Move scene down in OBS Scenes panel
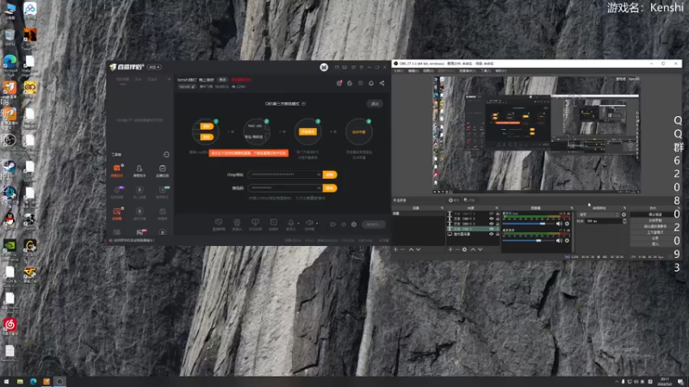689x387 pixels. (419, 249)
